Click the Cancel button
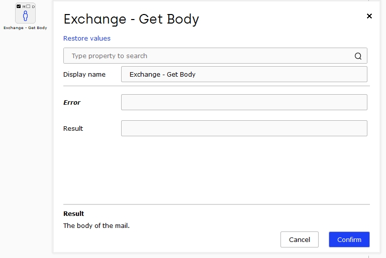Viewport: 386px width, 258px height. coord(300,239)
